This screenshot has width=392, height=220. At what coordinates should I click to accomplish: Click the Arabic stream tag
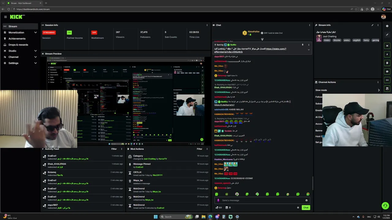(x=327, y=40)
